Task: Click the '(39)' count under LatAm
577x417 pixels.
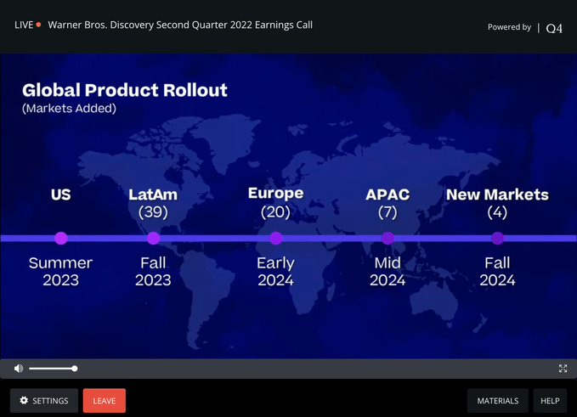Action: [x=153, y=212]
